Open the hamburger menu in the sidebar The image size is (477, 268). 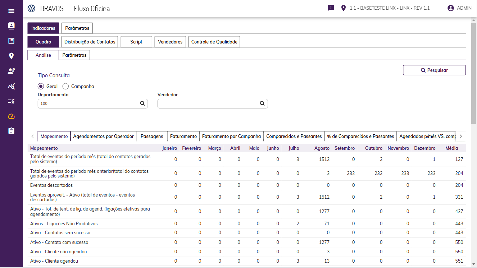click(11, 11)
